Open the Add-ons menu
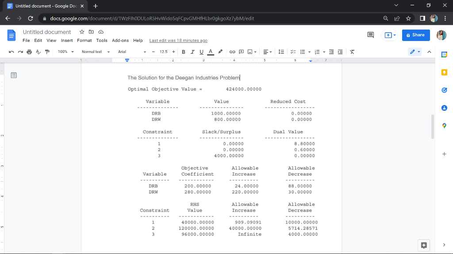 (x=120, y=41)
